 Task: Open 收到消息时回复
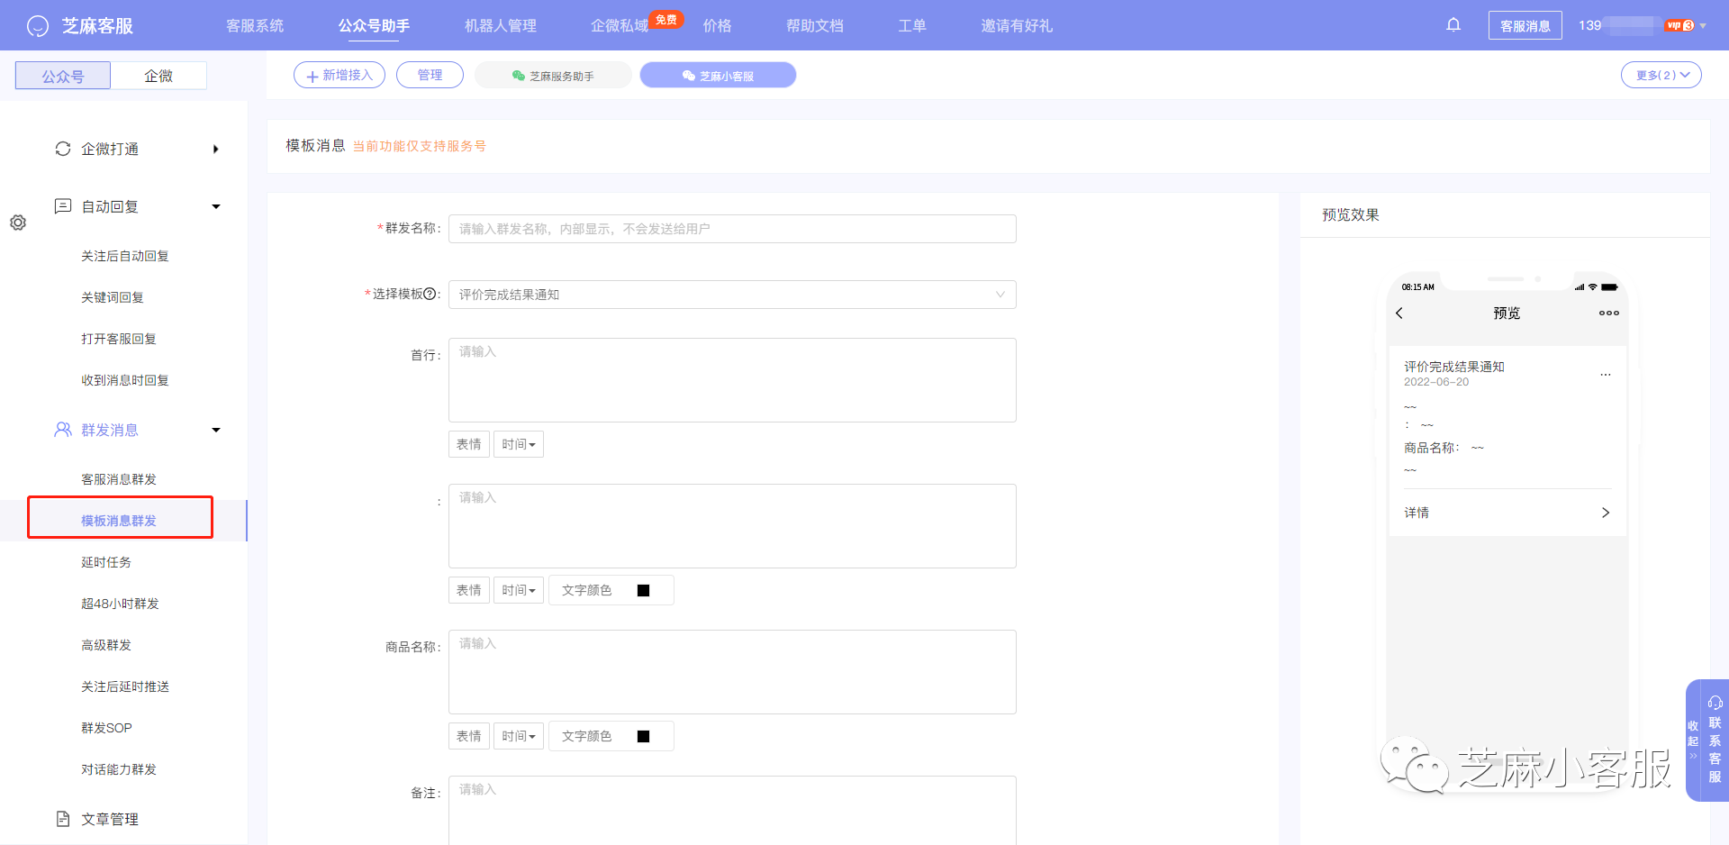tap(125, 380)
